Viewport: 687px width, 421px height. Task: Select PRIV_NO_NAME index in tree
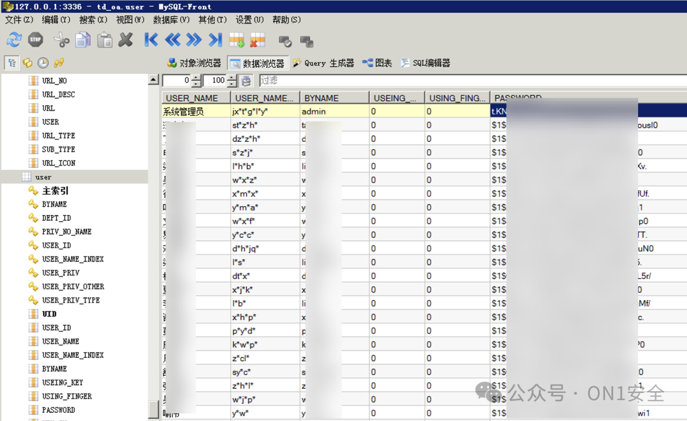point(67,231)
